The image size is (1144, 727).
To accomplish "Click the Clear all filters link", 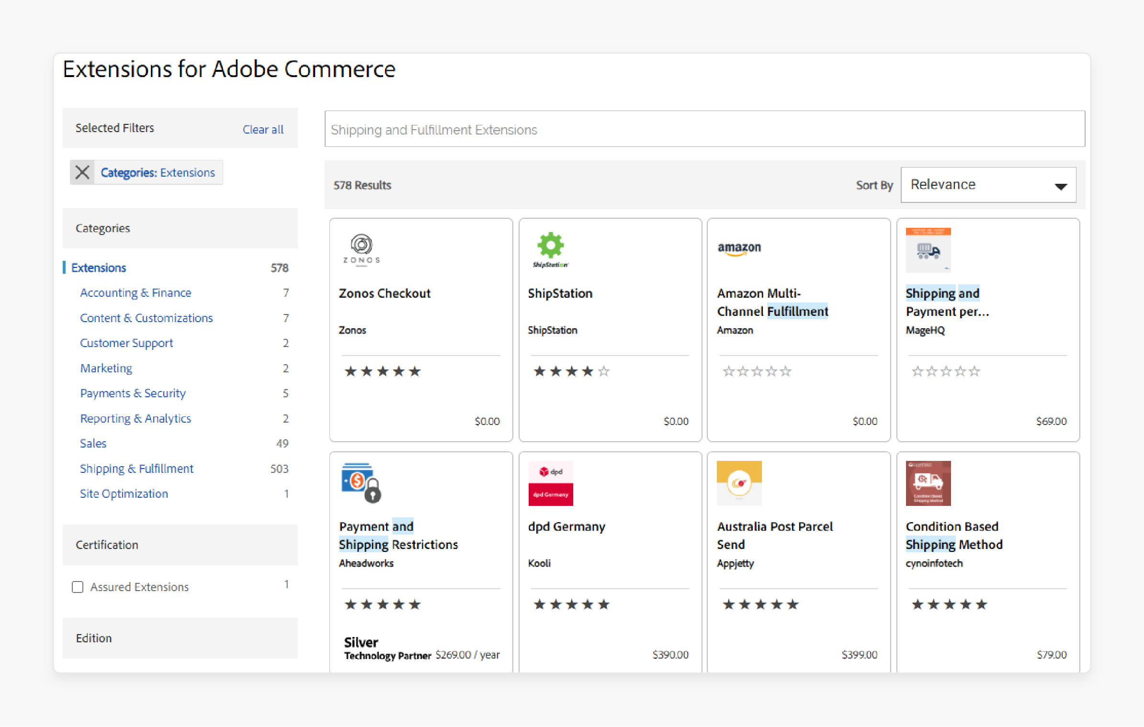I will coord(263,129).
